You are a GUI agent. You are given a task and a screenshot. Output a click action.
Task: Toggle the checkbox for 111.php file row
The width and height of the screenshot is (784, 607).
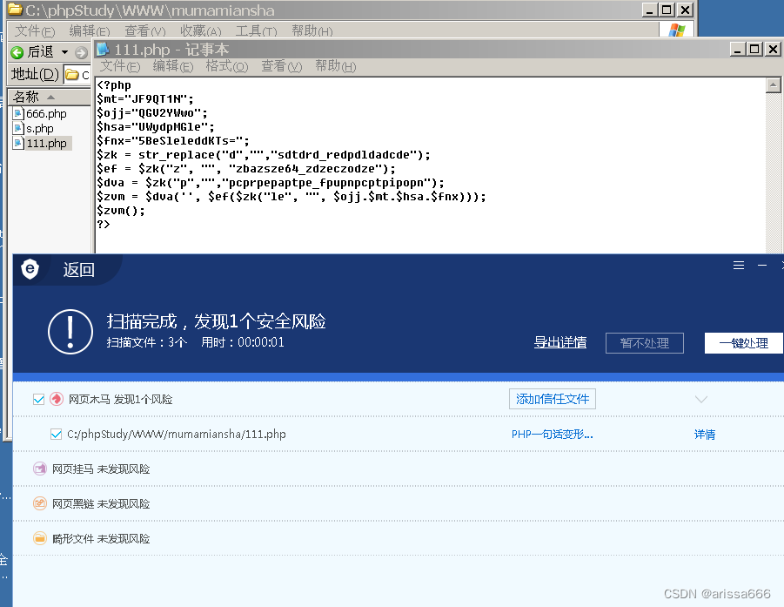pos(56,434)
